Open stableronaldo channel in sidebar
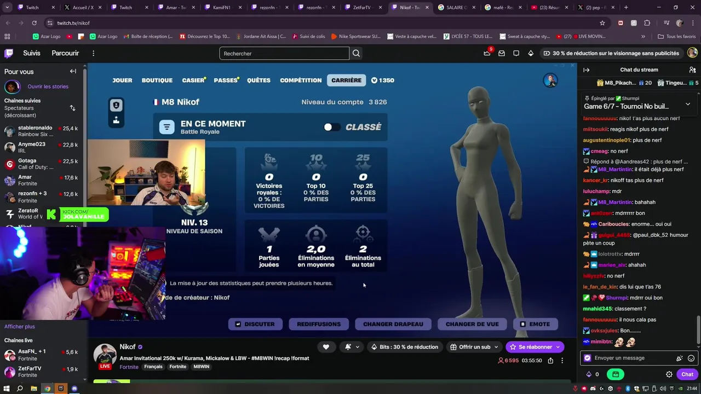The height and width of the screenshot is (394, 701). tap(43, 131)
